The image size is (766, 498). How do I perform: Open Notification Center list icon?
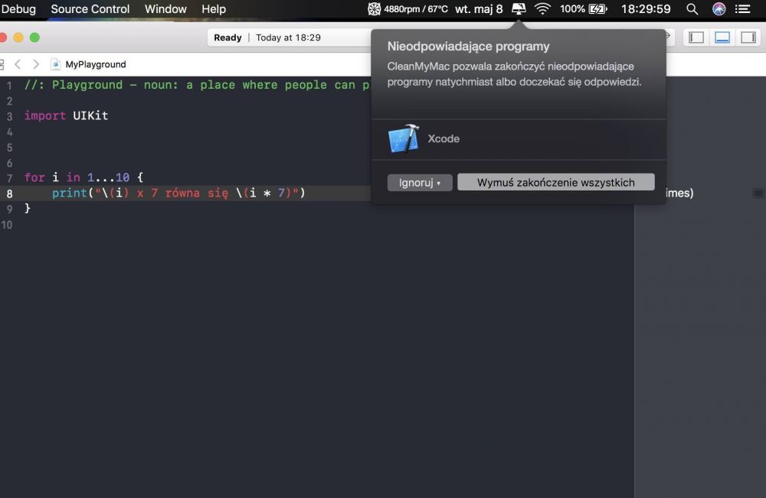point(742,8)
